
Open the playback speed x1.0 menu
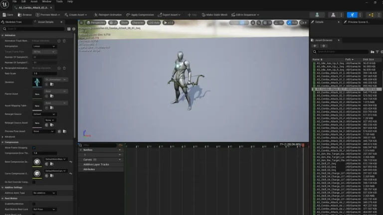168,23
